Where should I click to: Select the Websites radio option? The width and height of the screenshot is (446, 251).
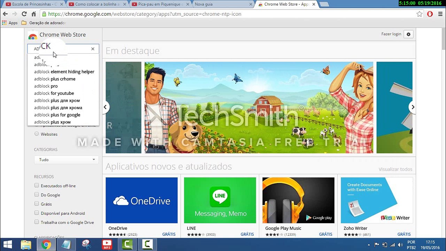[x=37, y=134]
